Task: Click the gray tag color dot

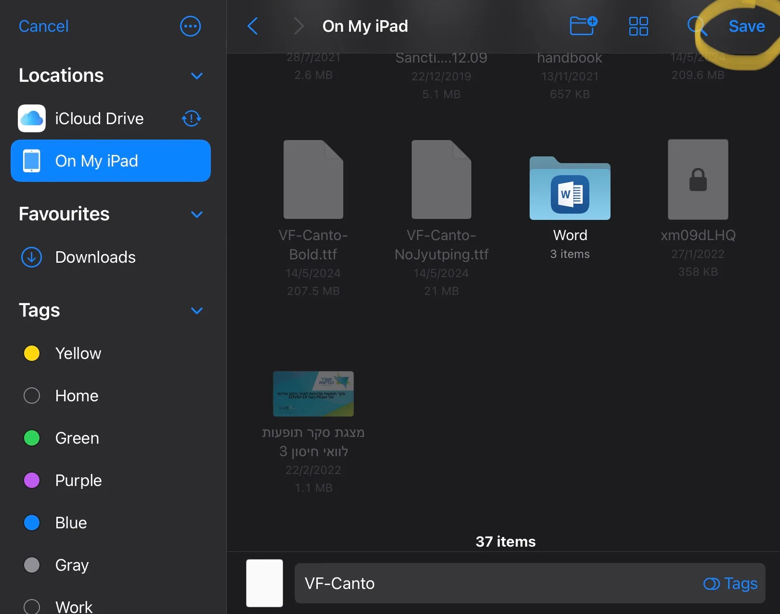Action: pyautogui.click(x=32, y=565)
